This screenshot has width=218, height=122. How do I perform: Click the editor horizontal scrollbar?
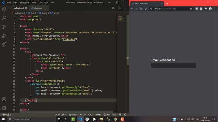pyautogui.click(x=66, y=111)
